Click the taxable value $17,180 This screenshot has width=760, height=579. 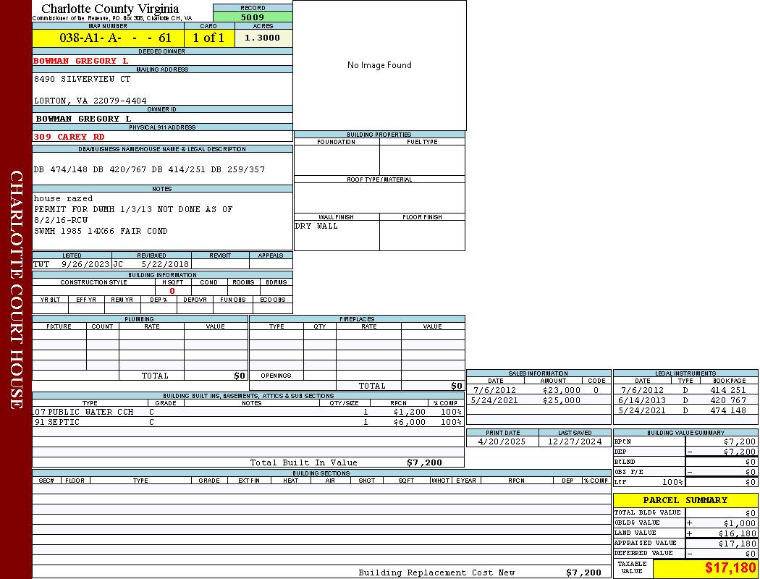point(730,568)
